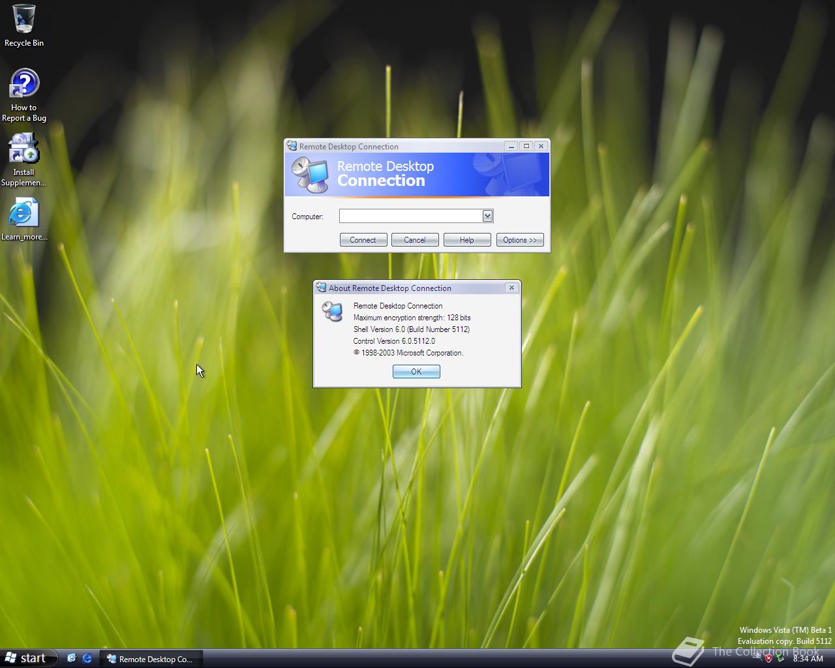Select the How to Report a Bug icon

click(x=24, y=95)
